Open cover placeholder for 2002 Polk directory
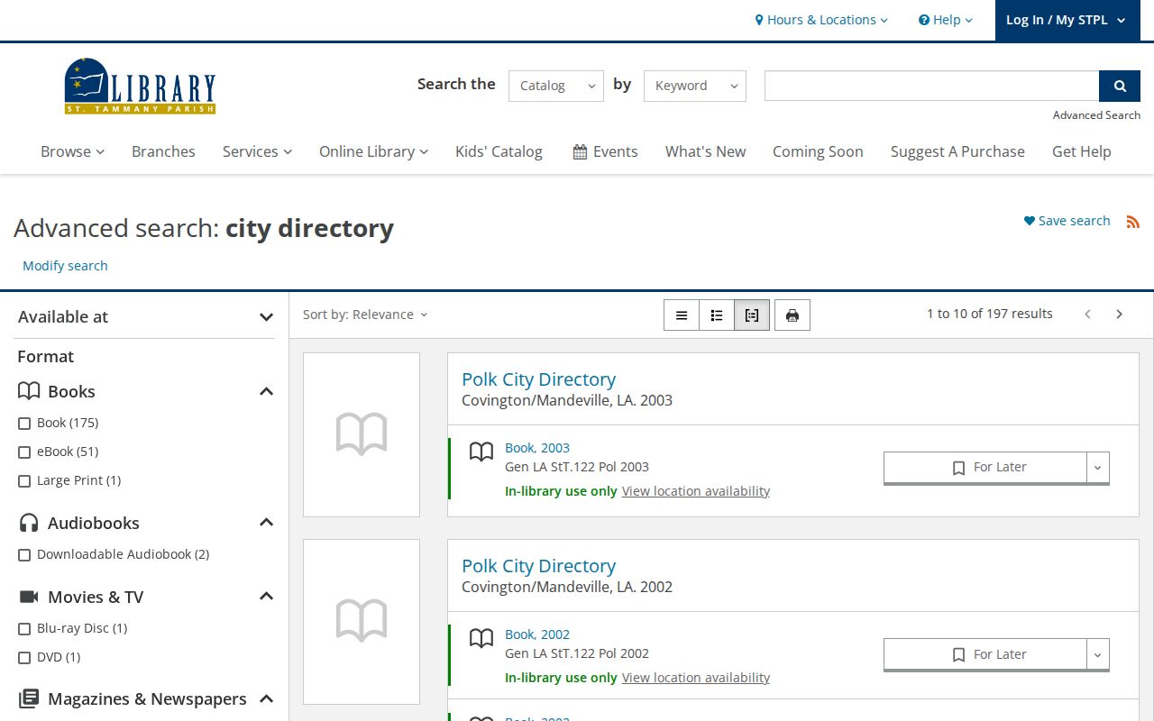 (x=362, y=622)
